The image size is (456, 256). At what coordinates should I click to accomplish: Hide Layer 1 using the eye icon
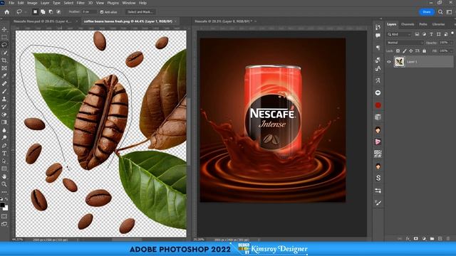click(389, 62)
